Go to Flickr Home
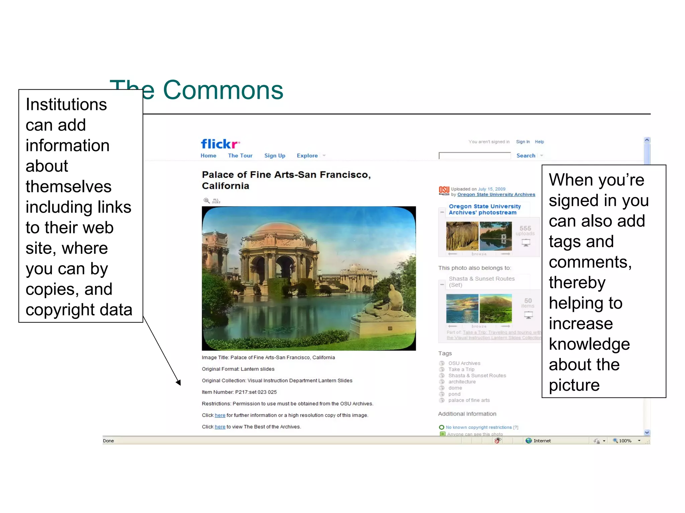 [208, 156]
